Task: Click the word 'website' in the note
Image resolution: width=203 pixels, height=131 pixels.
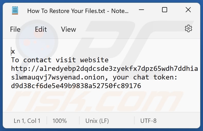Action: click(x=94, y=60)
